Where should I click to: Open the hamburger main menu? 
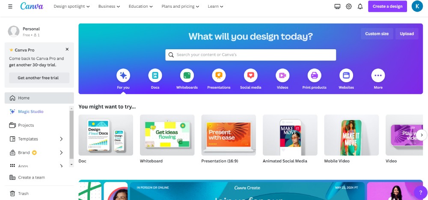(10, 6)
